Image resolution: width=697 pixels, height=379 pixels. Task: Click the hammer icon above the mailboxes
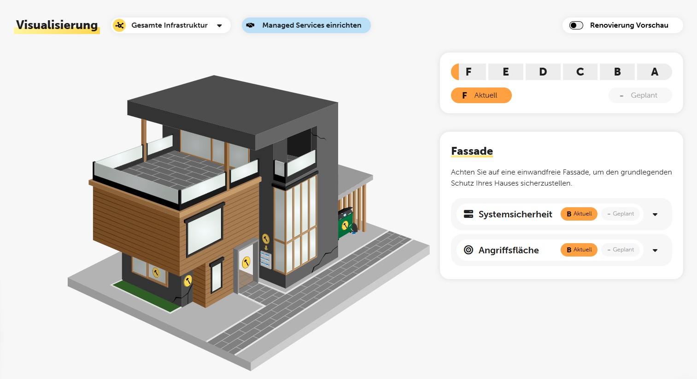coord(265,239)
